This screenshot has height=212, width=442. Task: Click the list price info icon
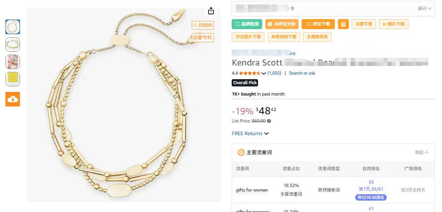pos(269,121)
